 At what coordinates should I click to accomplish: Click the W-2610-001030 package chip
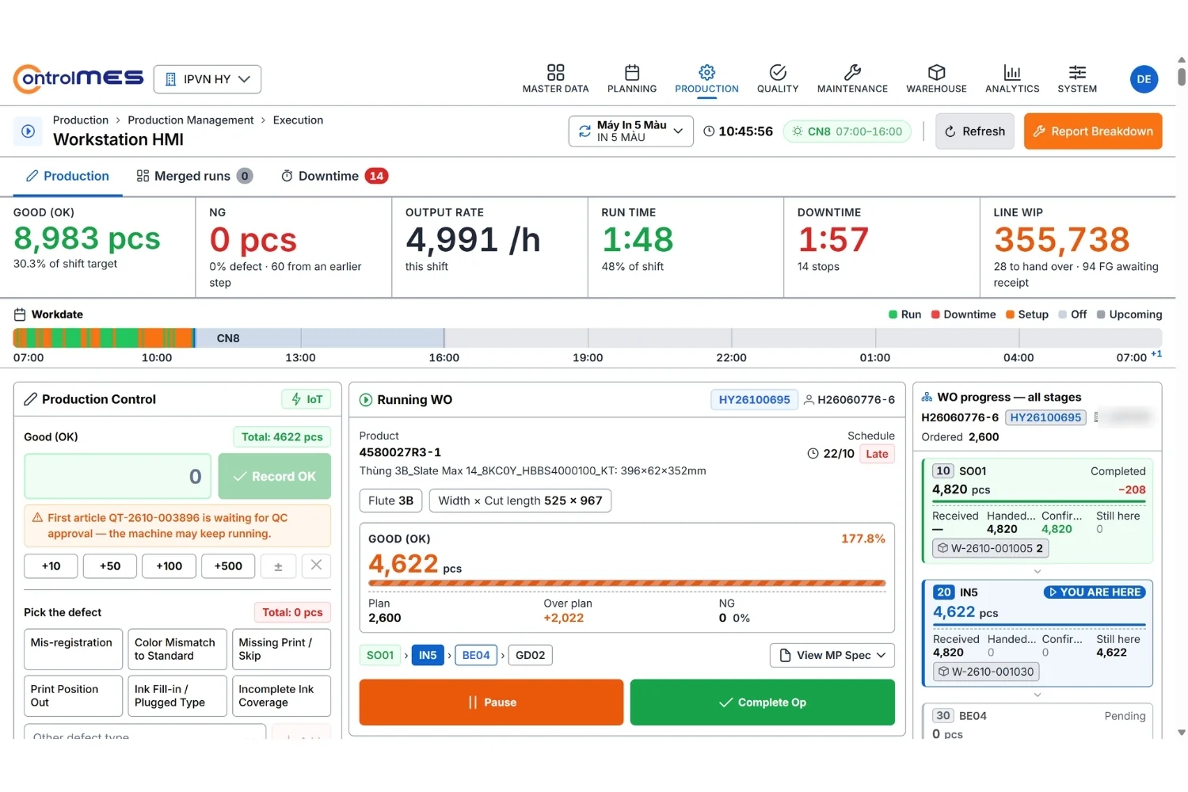986,672
